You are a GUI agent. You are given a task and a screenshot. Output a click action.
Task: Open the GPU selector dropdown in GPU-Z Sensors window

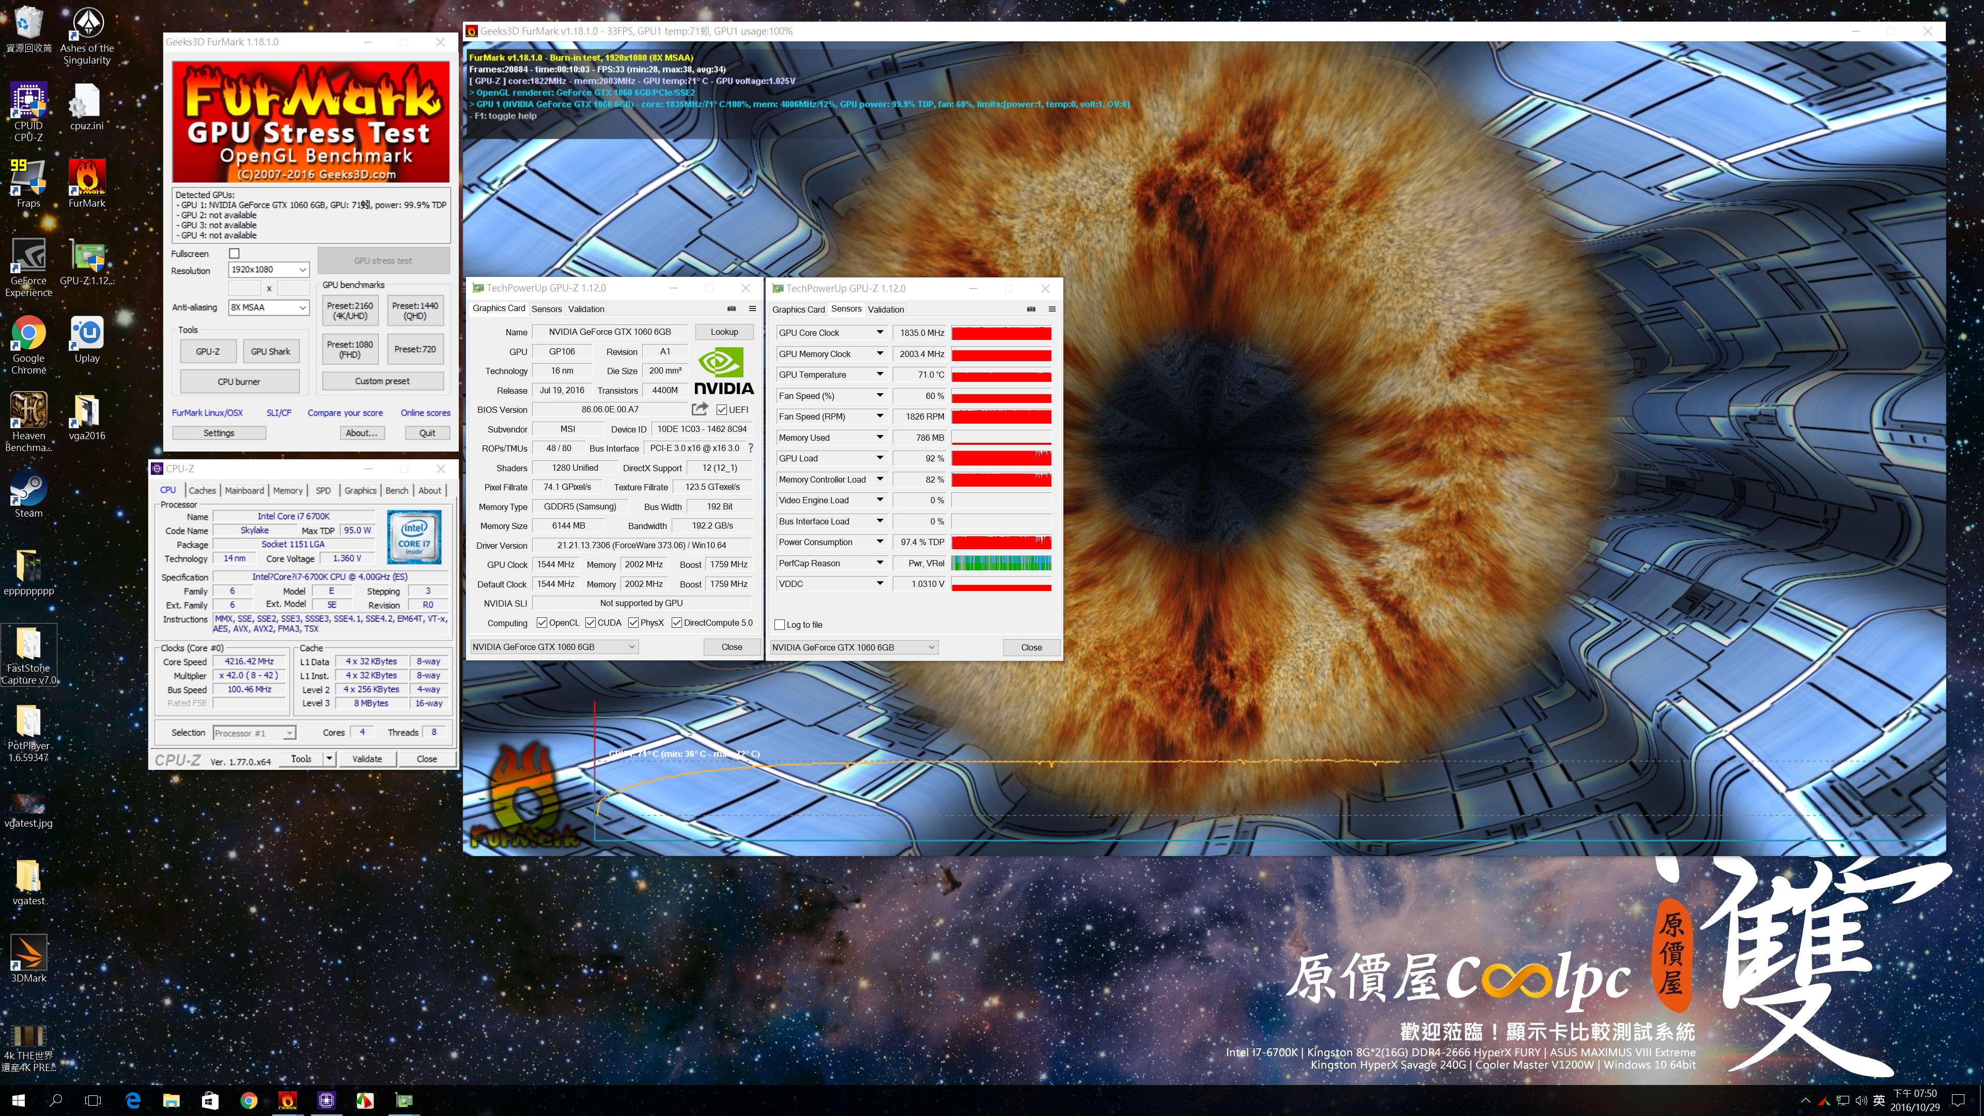coord(854,648)
